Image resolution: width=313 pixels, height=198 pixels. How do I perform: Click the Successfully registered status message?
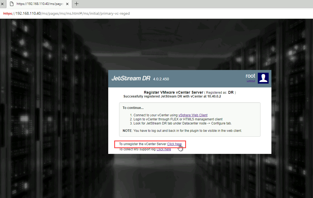[172, 96]
